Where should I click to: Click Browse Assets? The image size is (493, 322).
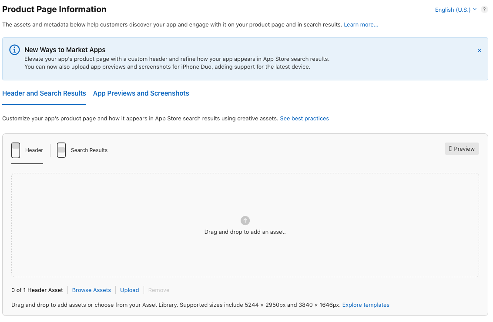(x=91, y=290)
